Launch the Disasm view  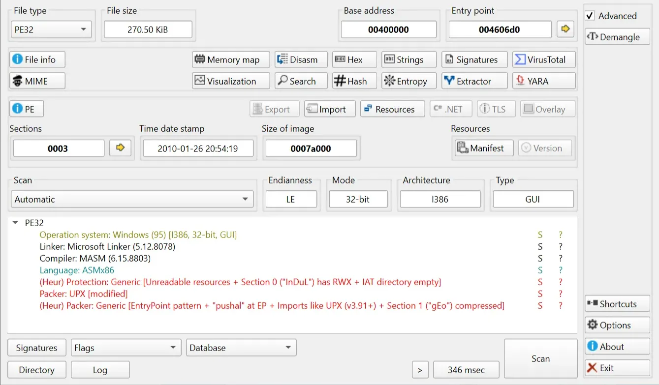click(x=301, y=59)
